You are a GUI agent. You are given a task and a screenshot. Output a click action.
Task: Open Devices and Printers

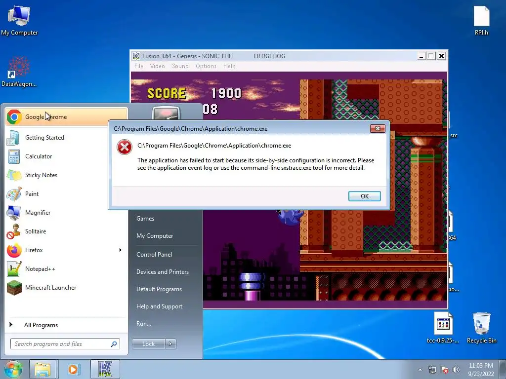(x=162, y=272)
